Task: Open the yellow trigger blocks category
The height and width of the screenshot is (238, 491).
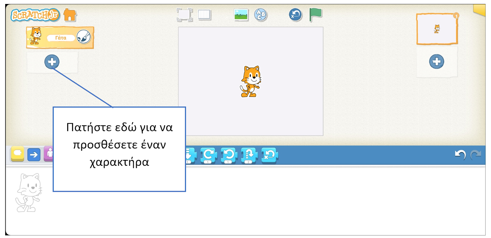Action: [x=17, y=154]
